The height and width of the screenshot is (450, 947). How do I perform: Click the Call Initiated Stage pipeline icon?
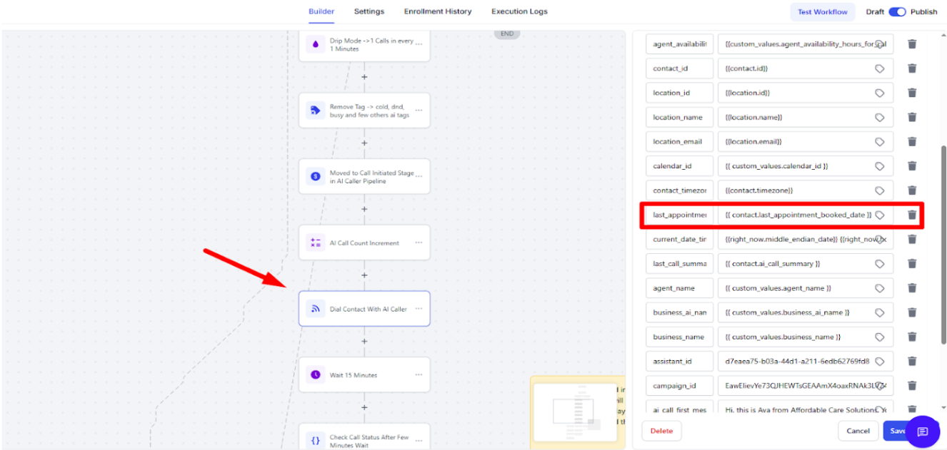(315, 176)
